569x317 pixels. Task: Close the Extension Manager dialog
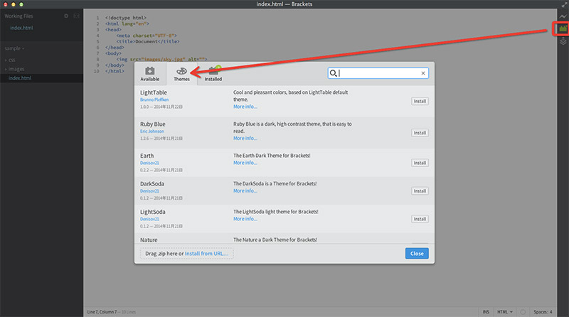pyautogui.click(x=417, y=254)
